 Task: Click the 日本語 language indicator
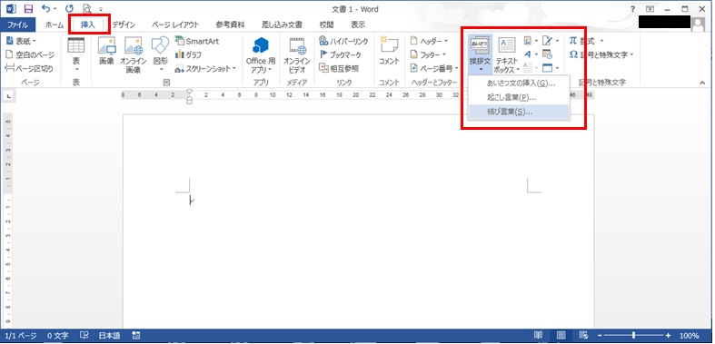click(110, 336)
